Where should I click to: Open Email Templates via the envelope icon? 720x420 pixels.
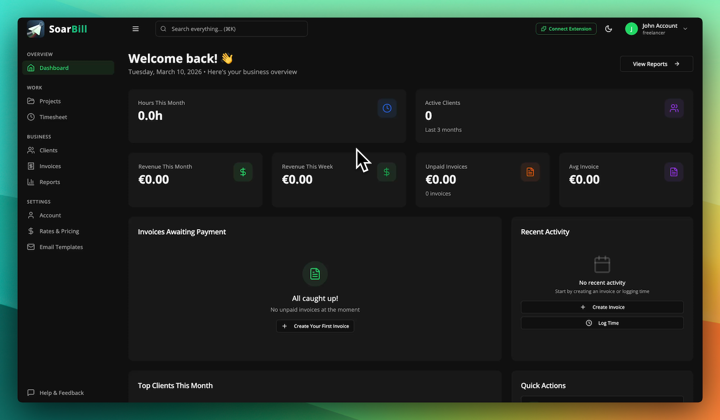[30, 246]
